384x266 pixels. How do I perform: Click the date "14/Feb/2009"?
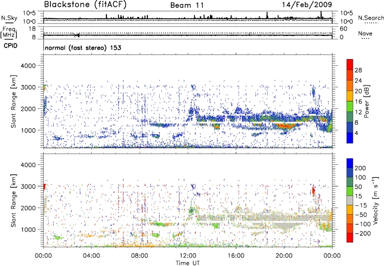(x=307, y=5)
